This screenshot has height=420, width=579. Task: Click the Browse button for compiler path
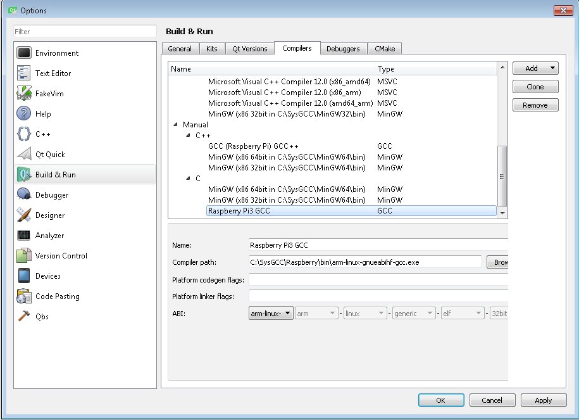click(497, 262)
